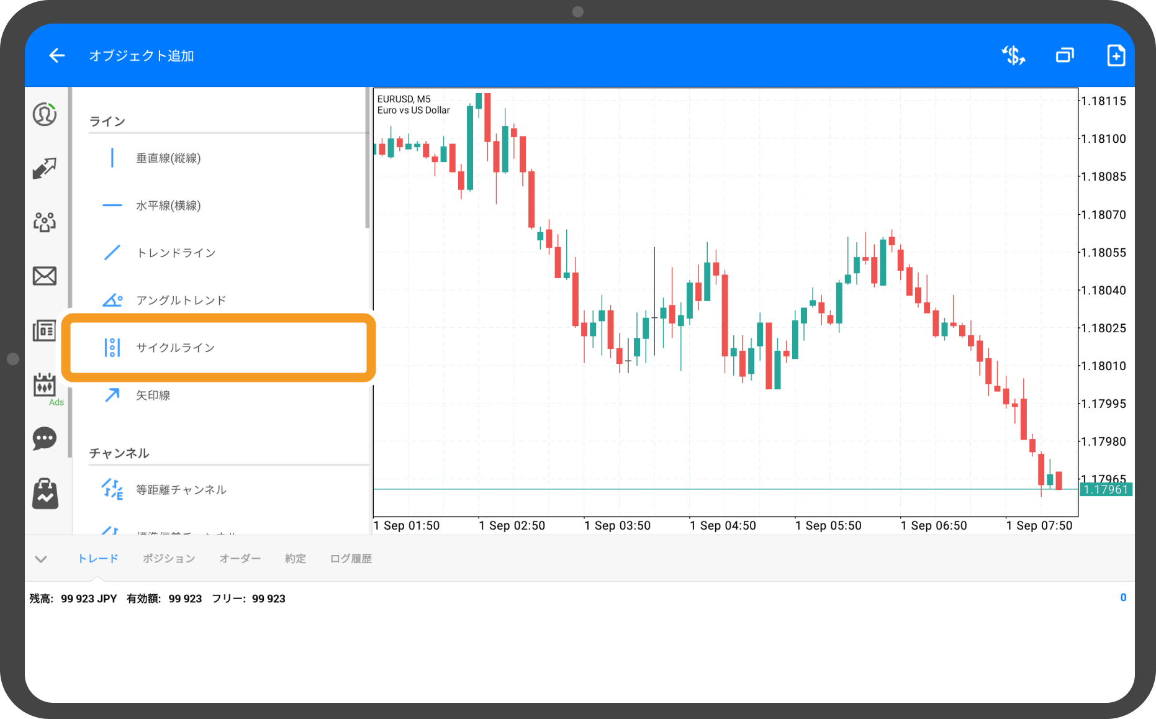Select the angle trend icon
1156x719 pixels.
(x=112, y=300)
